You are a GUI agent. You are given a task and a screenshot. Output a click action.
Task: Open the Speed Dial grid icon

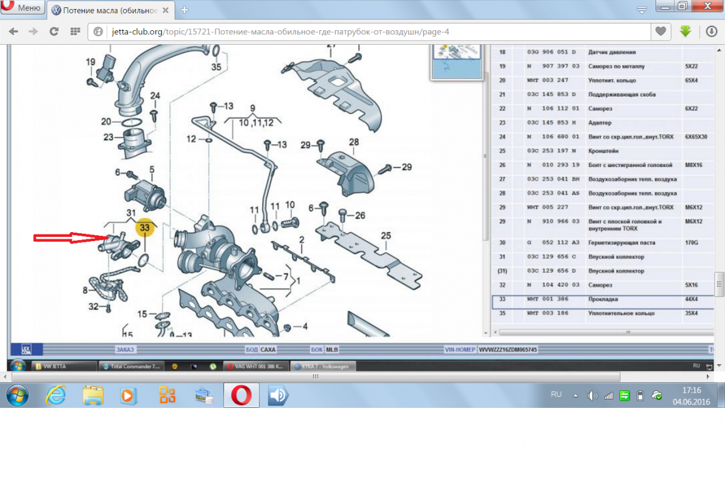point(75,31)
